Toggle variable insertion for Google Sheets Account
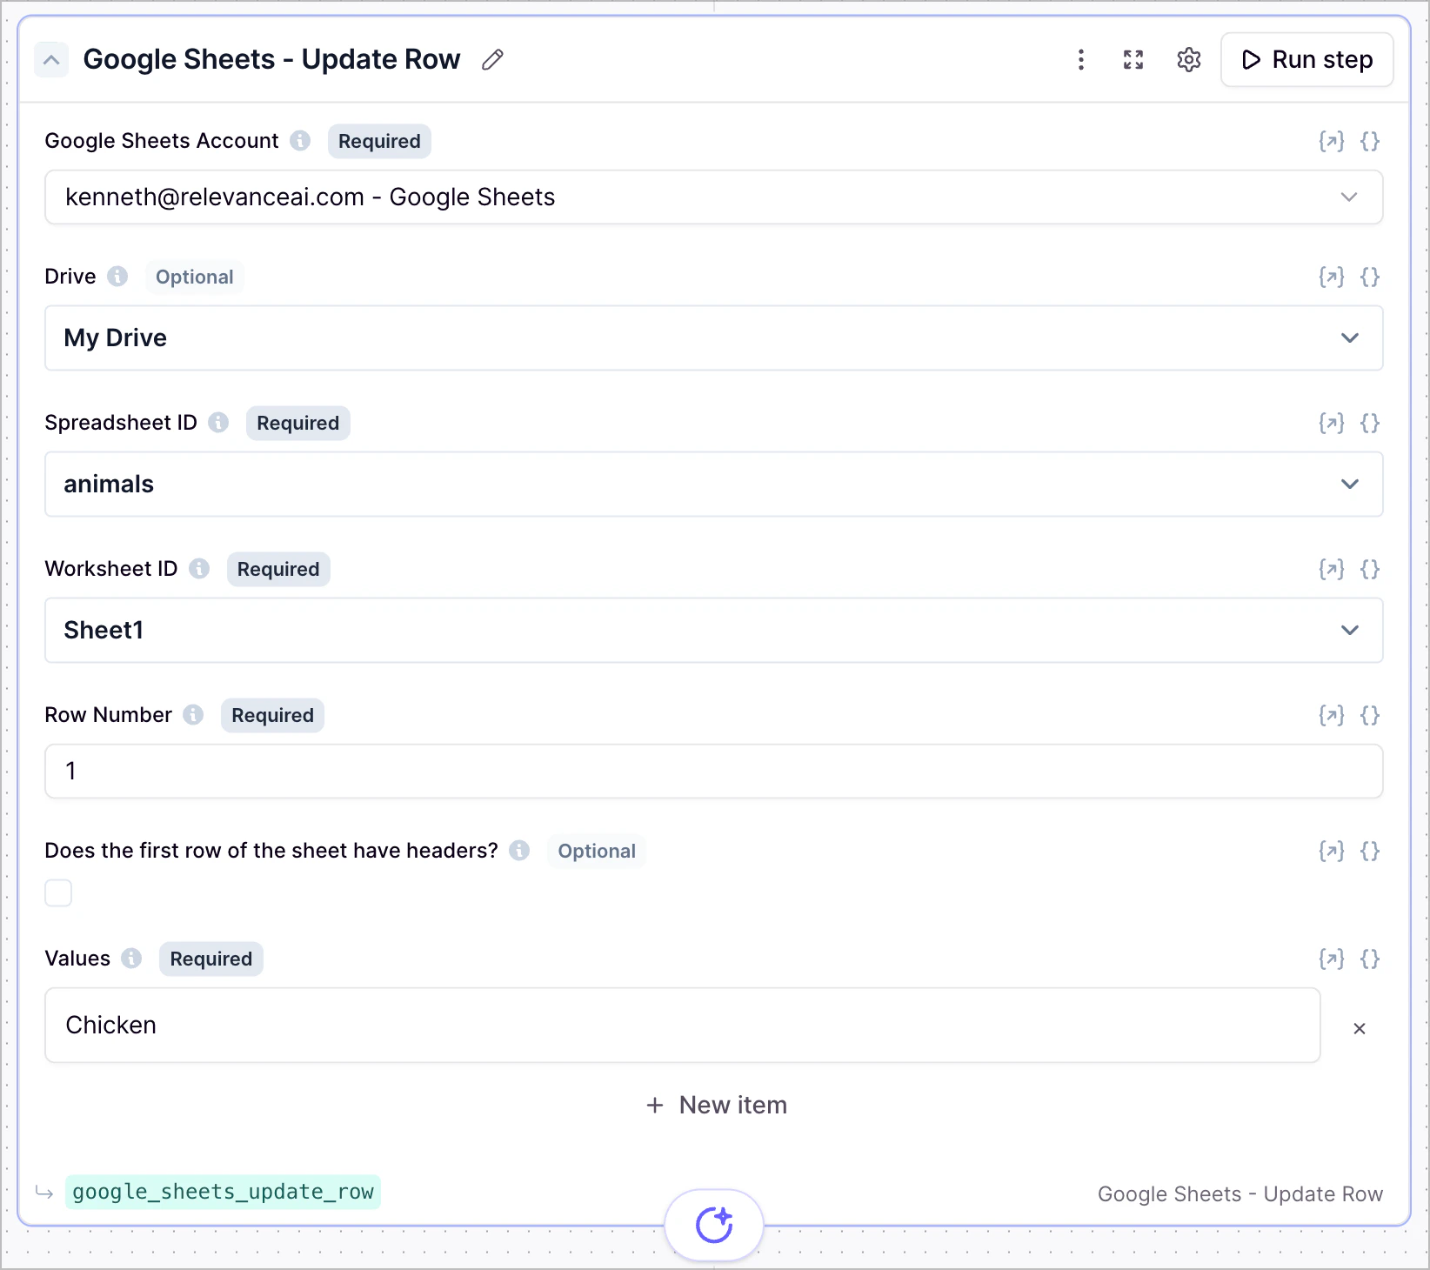Image resolution: width=1430 pixels, height=1270 pixels. pos(1331,141)
